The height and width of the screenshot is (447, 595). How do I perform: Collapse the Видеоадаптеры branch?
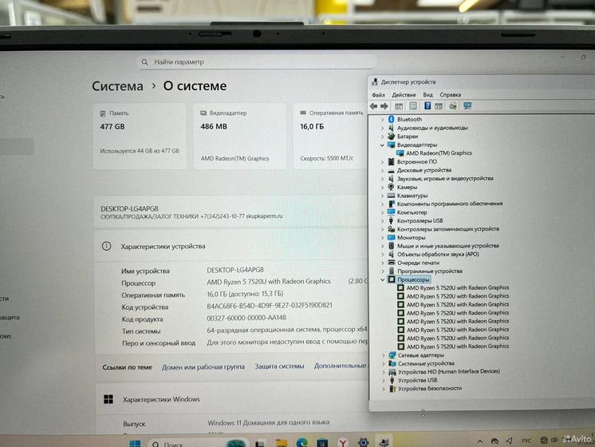point(383,144)
